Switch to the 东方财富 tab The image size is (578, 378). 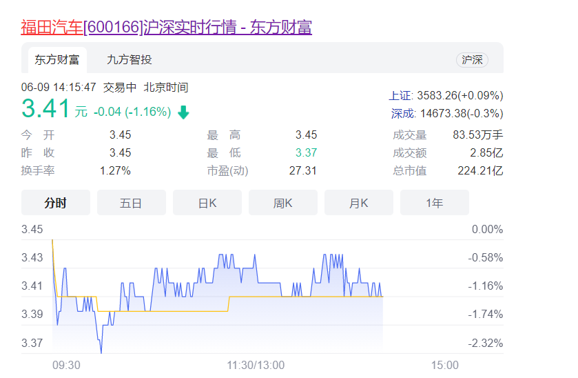tap(57, 60)
